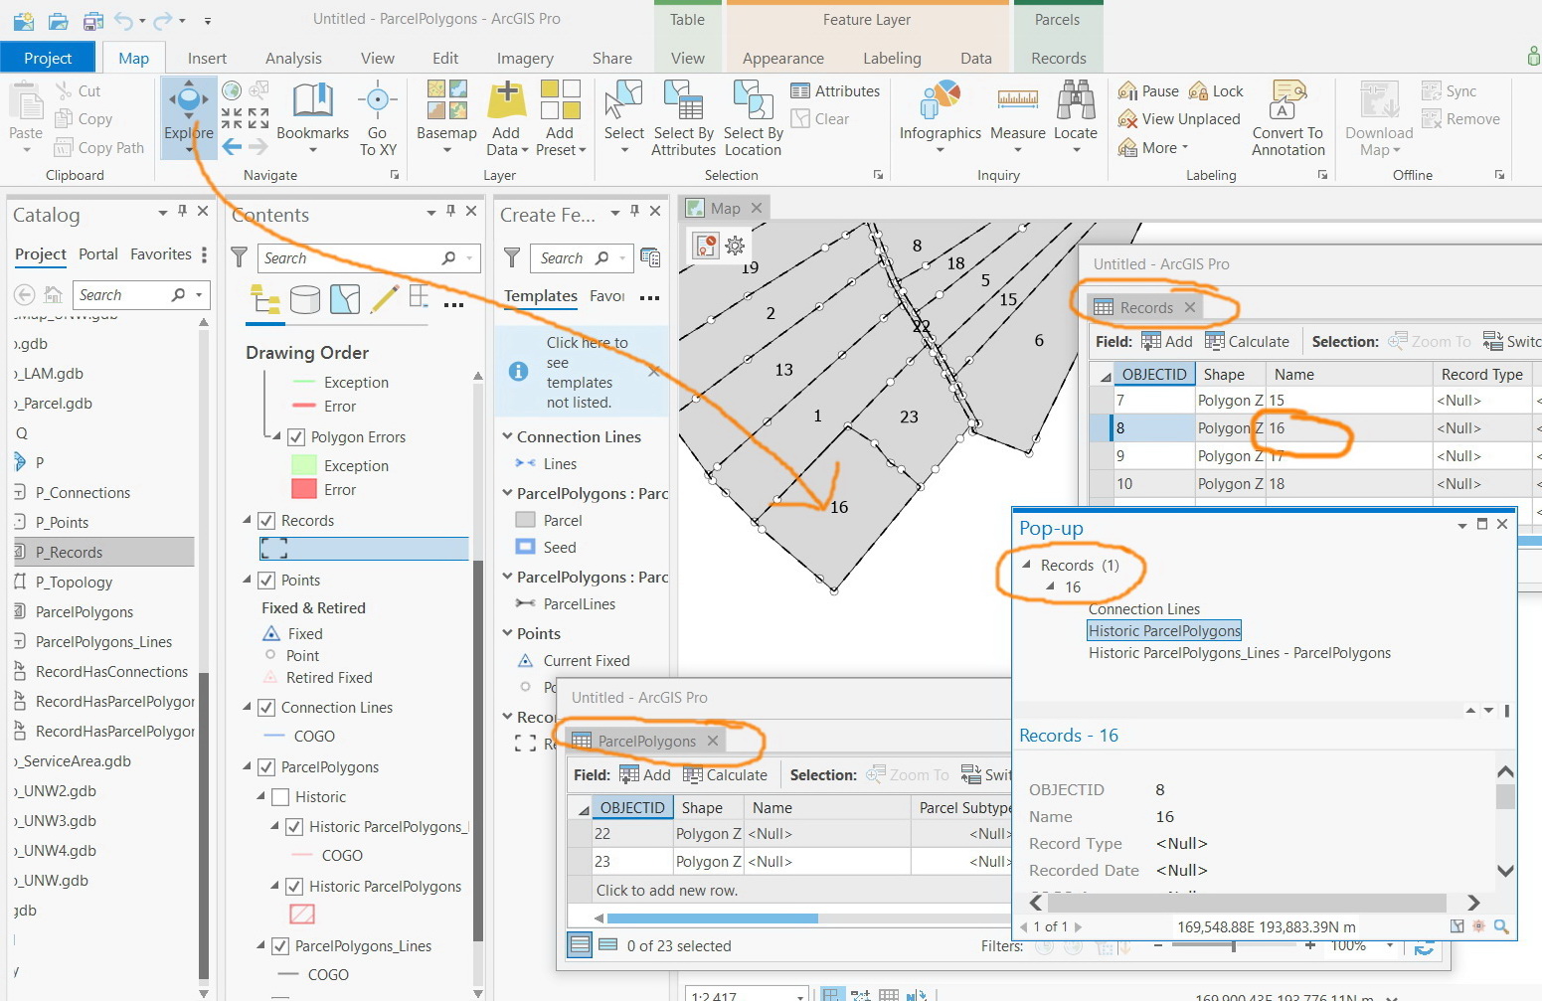Collapse the Connection Lines template group

pyautogui.click(x=507, y=436)
